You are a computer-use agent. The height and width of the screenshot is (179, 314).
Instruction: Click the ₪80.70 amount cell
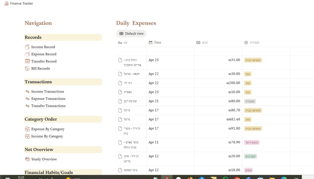pyautogui.click(x=218, y=111)
